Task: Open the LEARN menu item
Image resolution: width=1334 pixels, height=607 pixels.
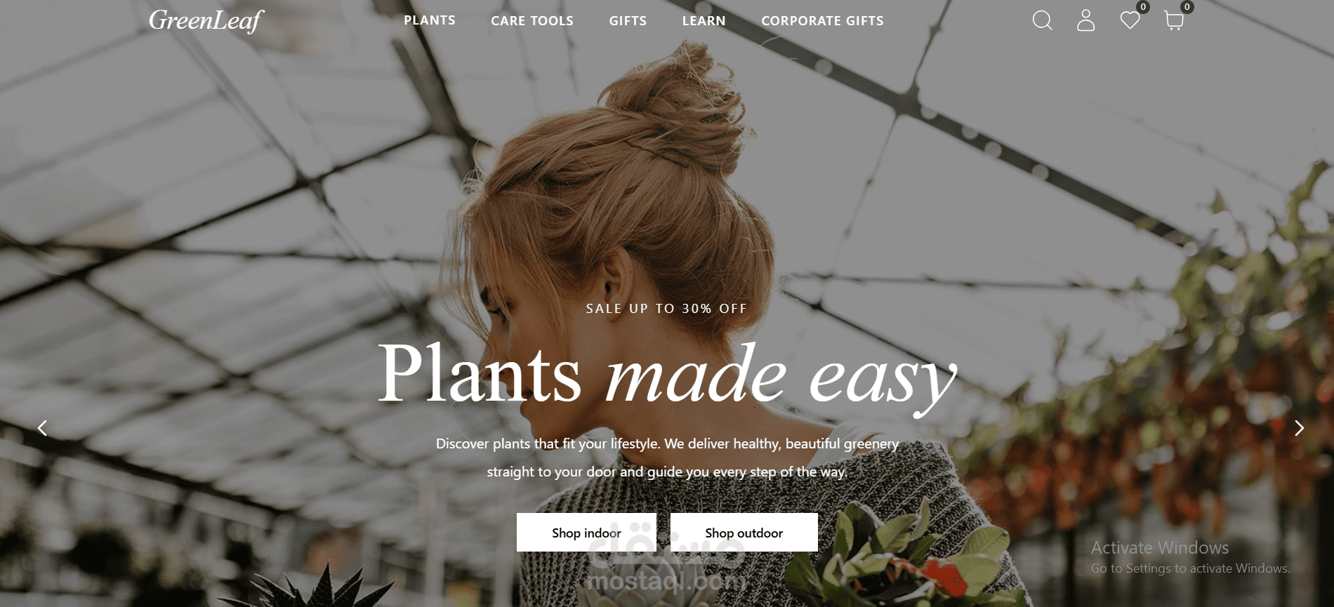Action: pos(704,21)
